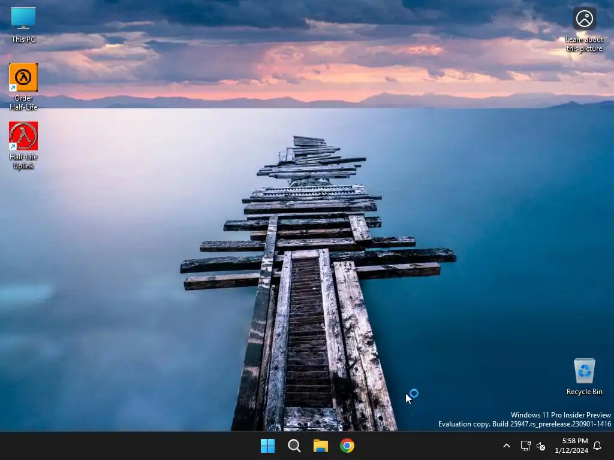
Task: Open the network status tray icon
Action: 525,446
